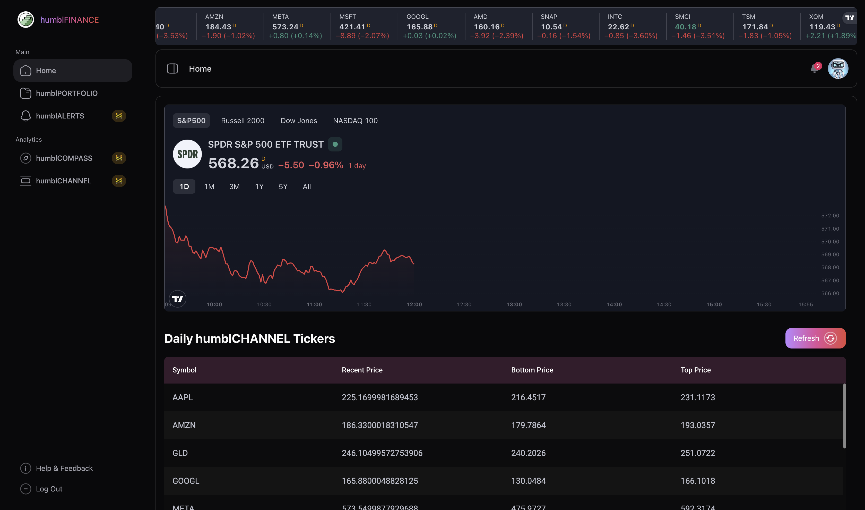Open the notifications bell with badge
Screen dimensions: 865x510
816,68
